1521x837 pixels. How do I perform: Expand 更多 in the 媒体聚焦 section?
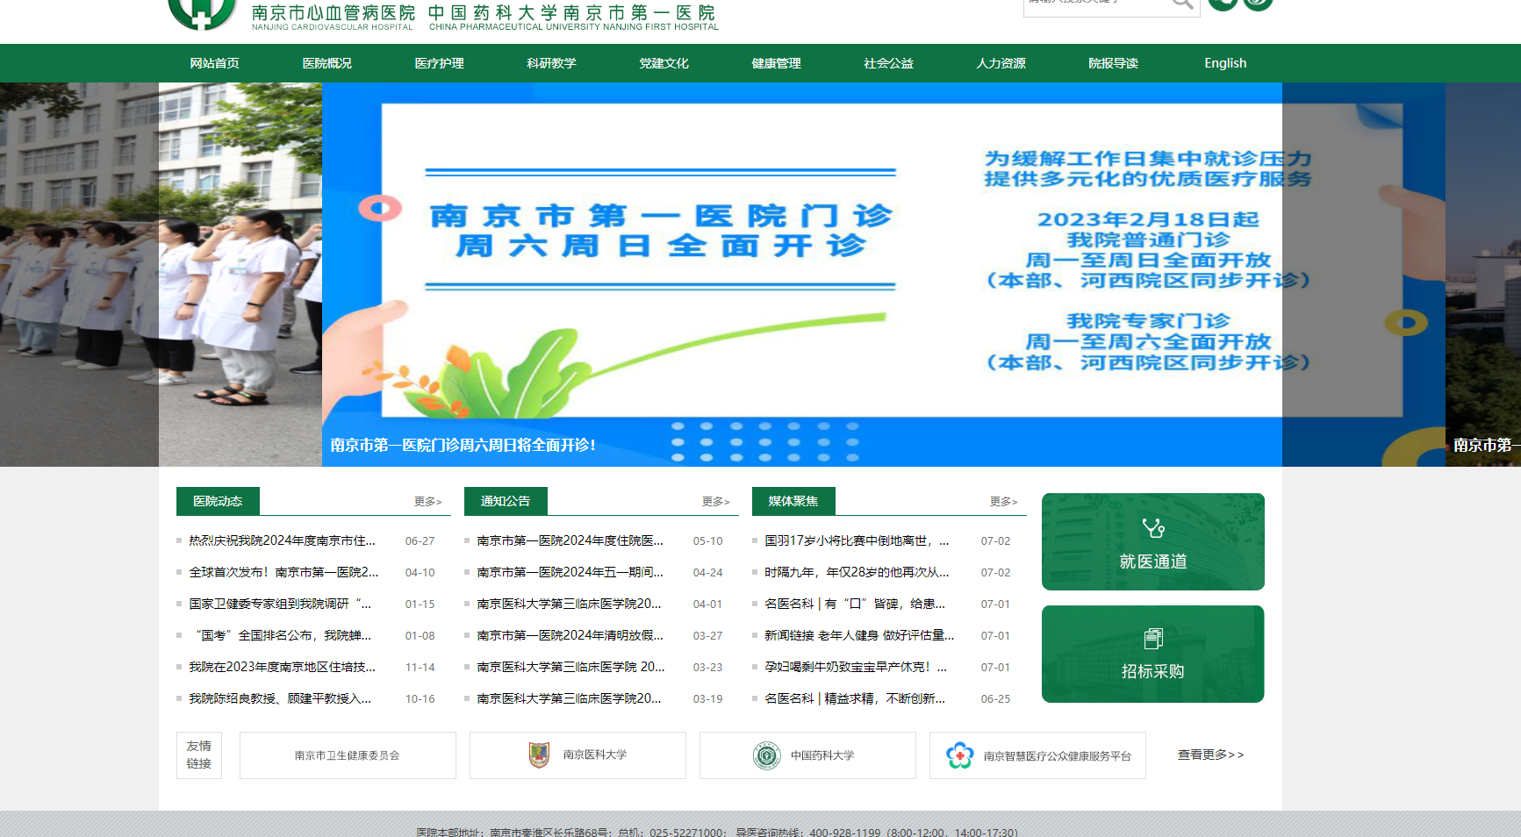click(1004, 502)
